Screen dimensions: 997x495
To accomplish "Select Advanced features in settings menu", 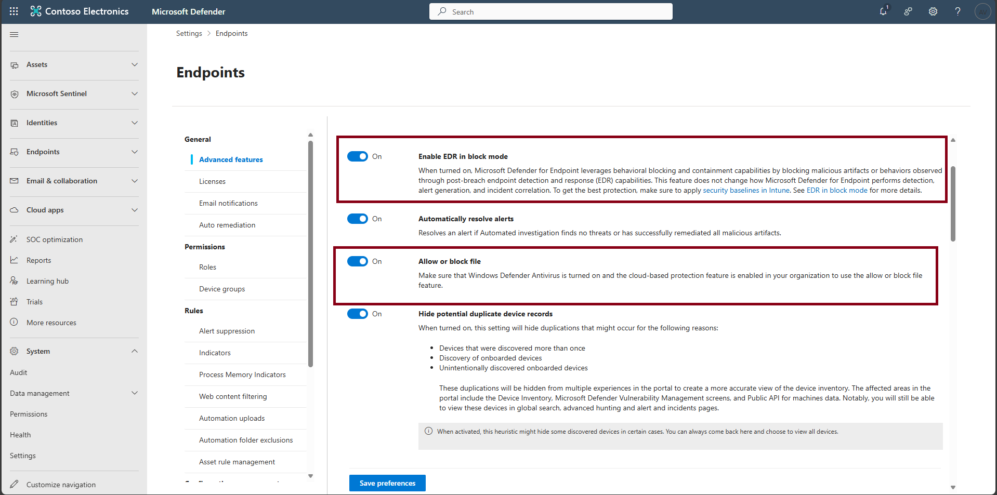I will click(231, 159).
